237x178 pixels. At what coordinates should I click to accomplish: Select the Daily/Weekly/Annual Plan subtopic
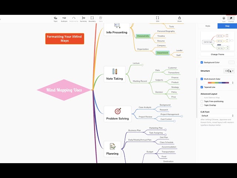click(x=140, y=140)
